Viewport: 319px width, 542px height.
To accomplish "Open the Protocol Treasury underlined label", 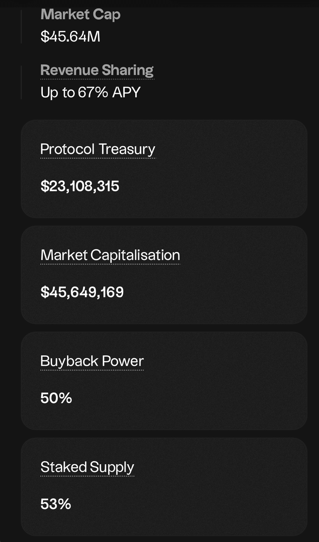I will coord(98,149).
